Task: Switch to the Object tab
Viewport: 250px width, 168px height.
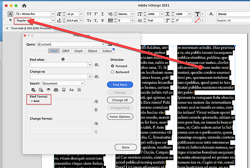Action: click(x=92, y=51)
